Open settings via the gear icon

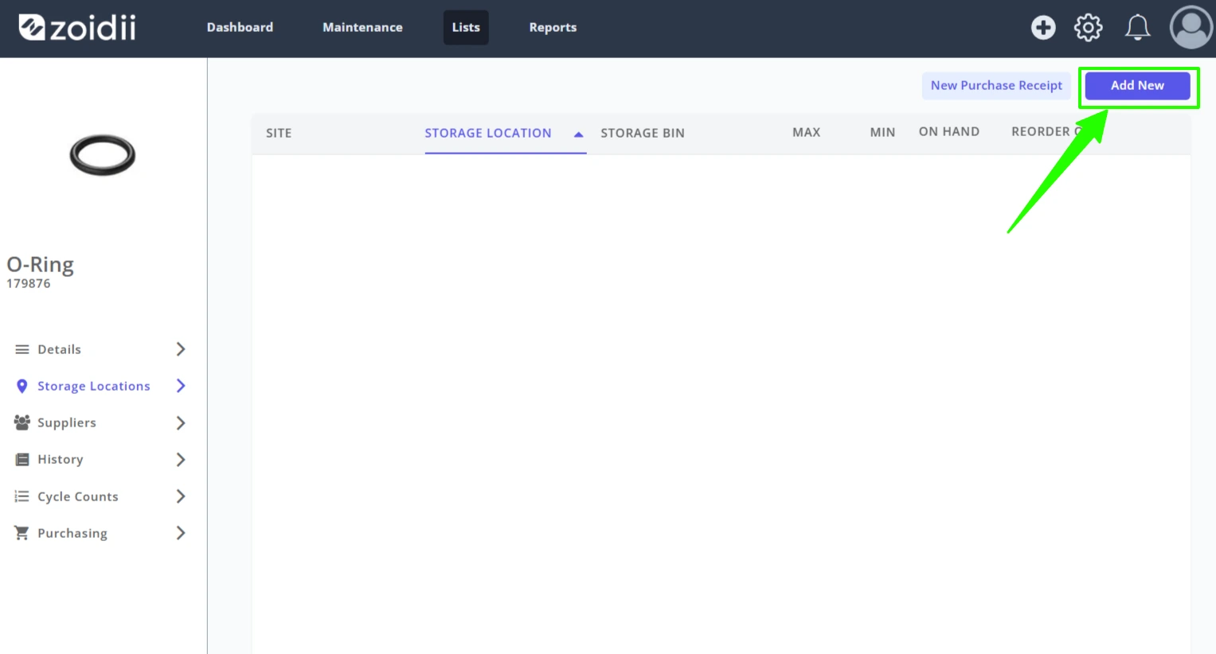click(x=1089, y=28)
